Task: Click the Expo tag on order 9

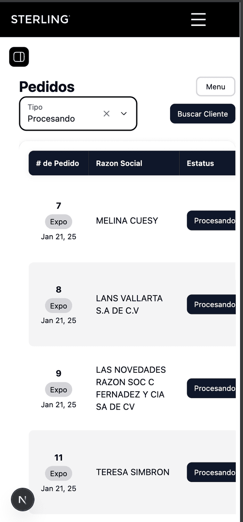Action: (x=58, y=390)
